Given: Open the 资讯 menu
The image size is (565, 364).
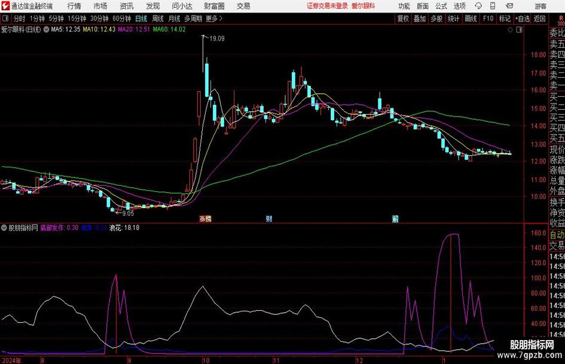Looking at the screenshot, I should (x=127, y=6).
